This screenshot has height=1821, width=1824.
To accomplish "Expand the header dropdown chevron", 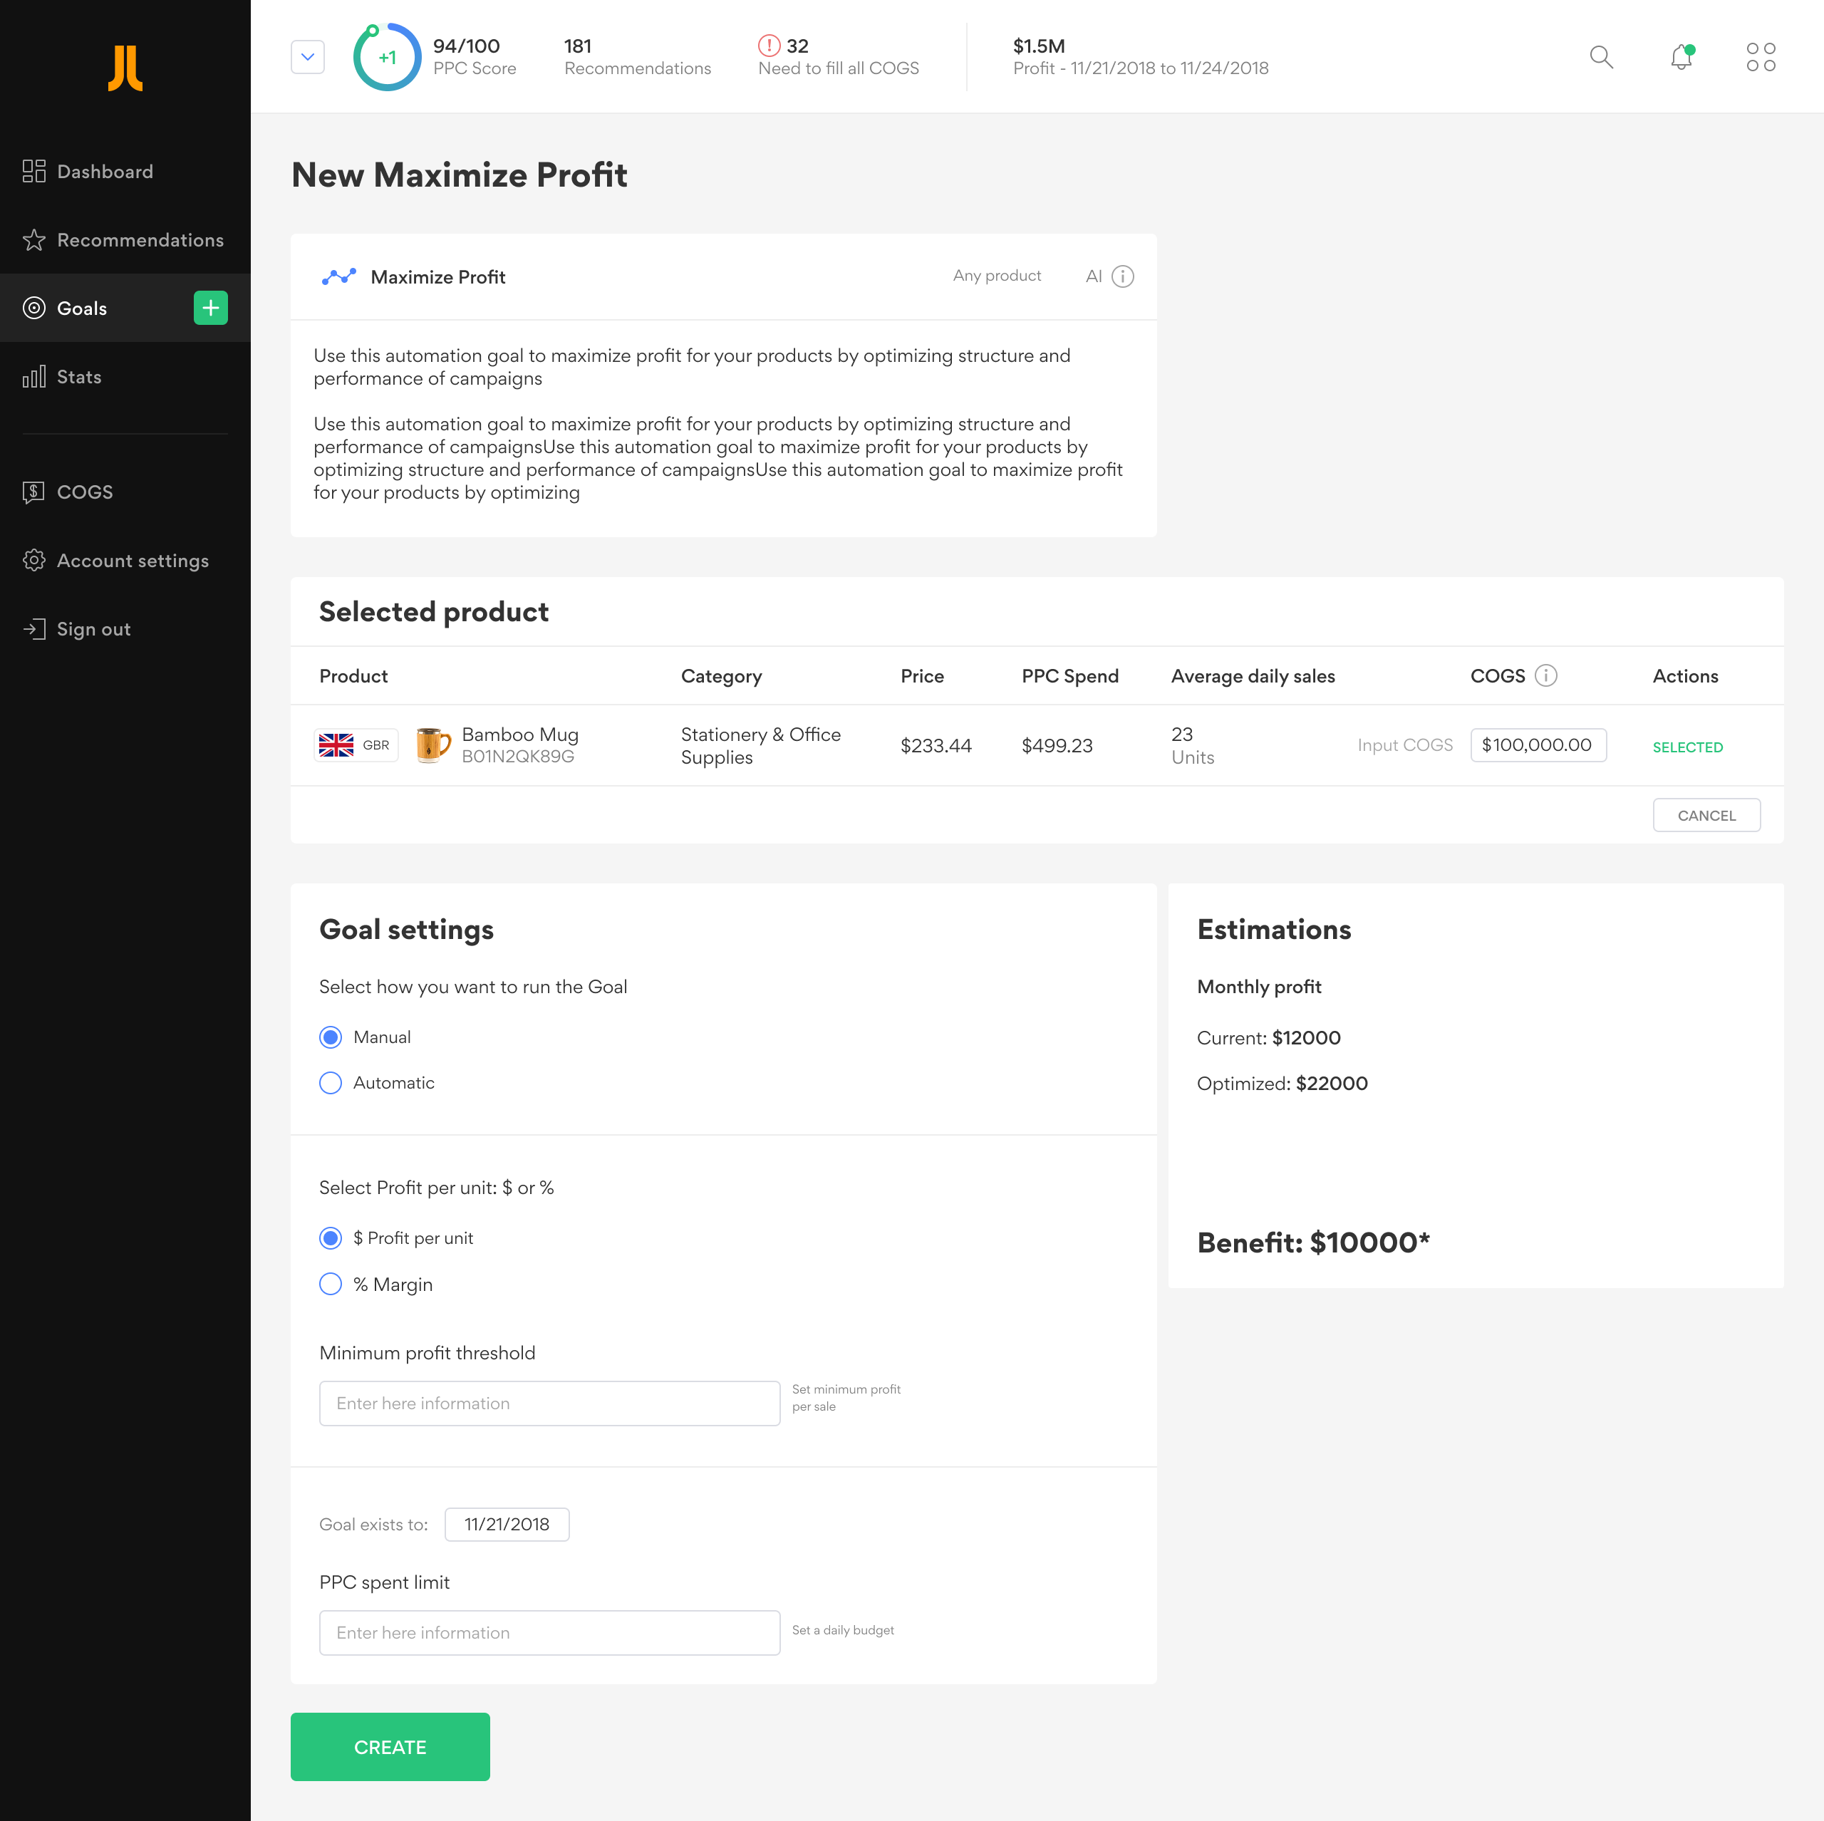I will tap(308, 57).
